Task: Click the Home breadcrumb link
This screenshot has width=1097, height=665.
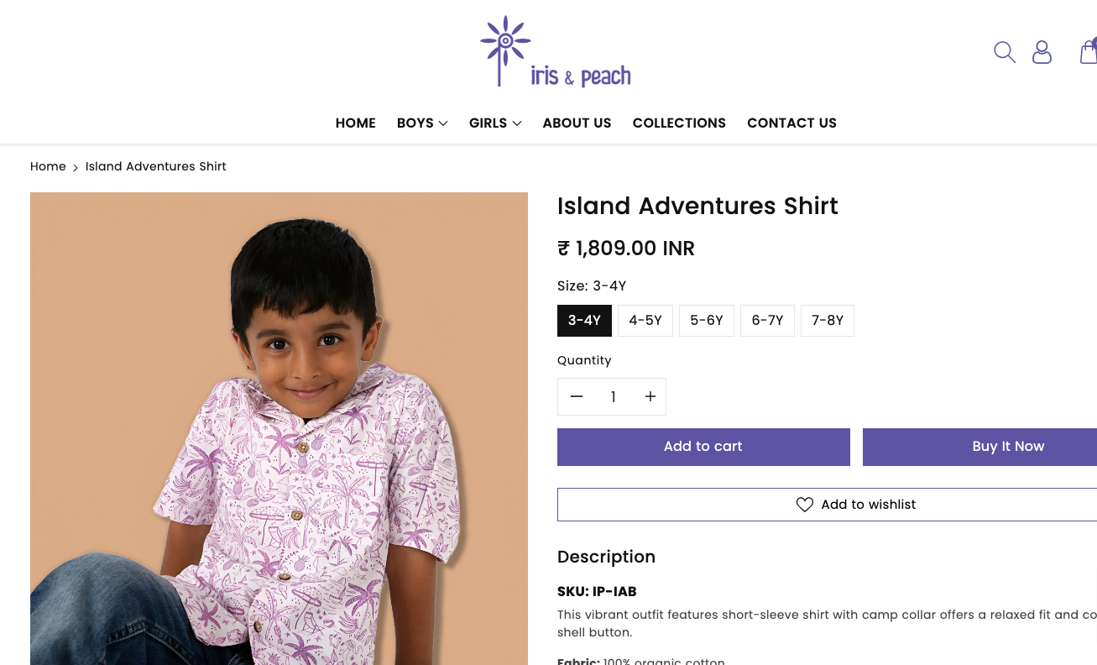Action: (x=48, y=166)
